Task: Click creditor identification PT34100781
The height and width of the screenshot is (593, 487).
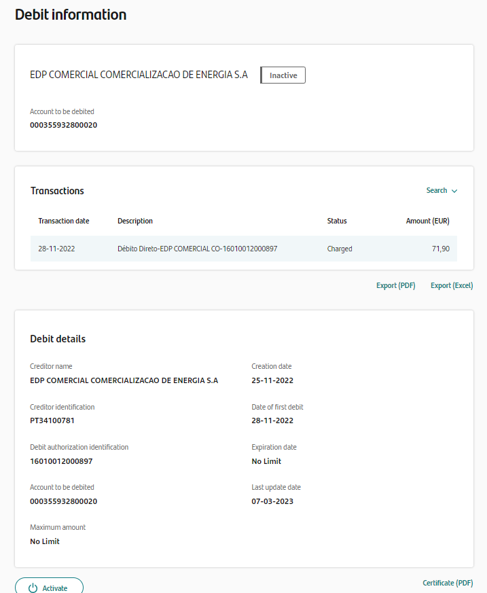Action: coord(52,420)
